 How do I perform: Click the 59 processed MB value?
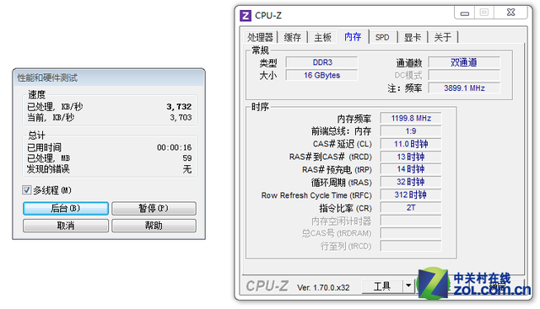pyautogui.click(x=187, y=158)
